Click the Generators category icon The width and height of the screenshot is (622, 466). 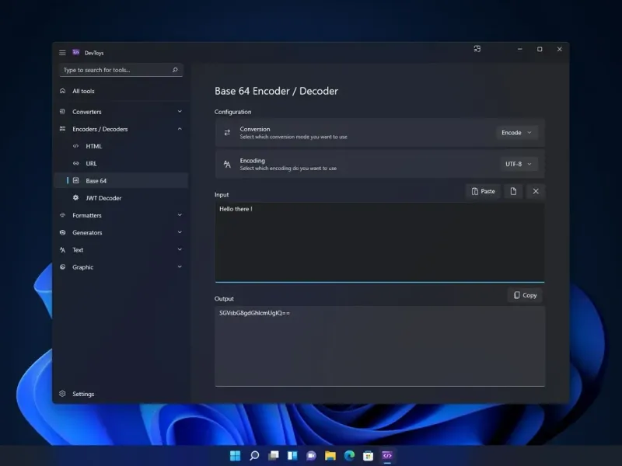(62, 232)
